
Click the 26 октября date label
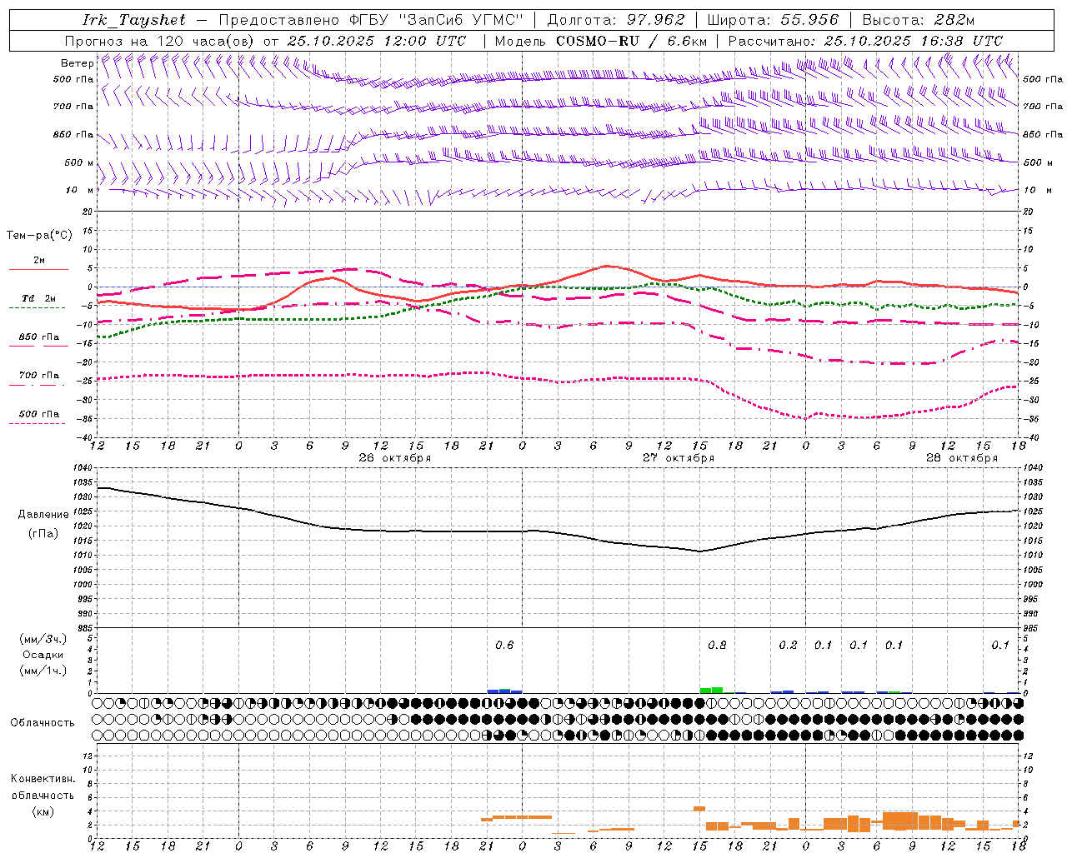[395, 457]
